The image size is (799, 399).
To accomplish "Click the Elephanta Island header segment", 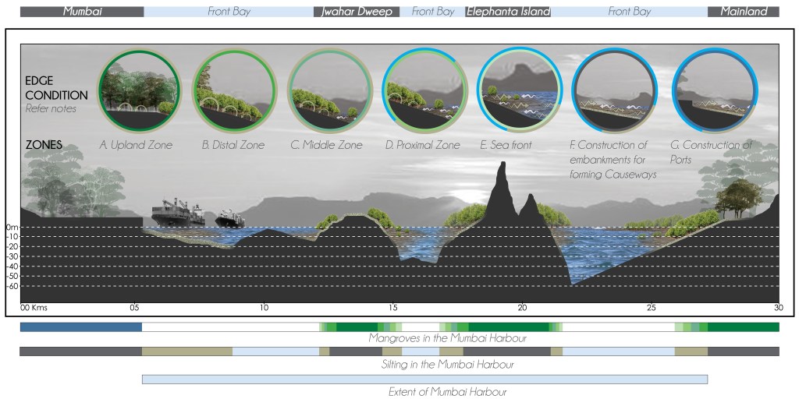I will click(x=508, y=12).
